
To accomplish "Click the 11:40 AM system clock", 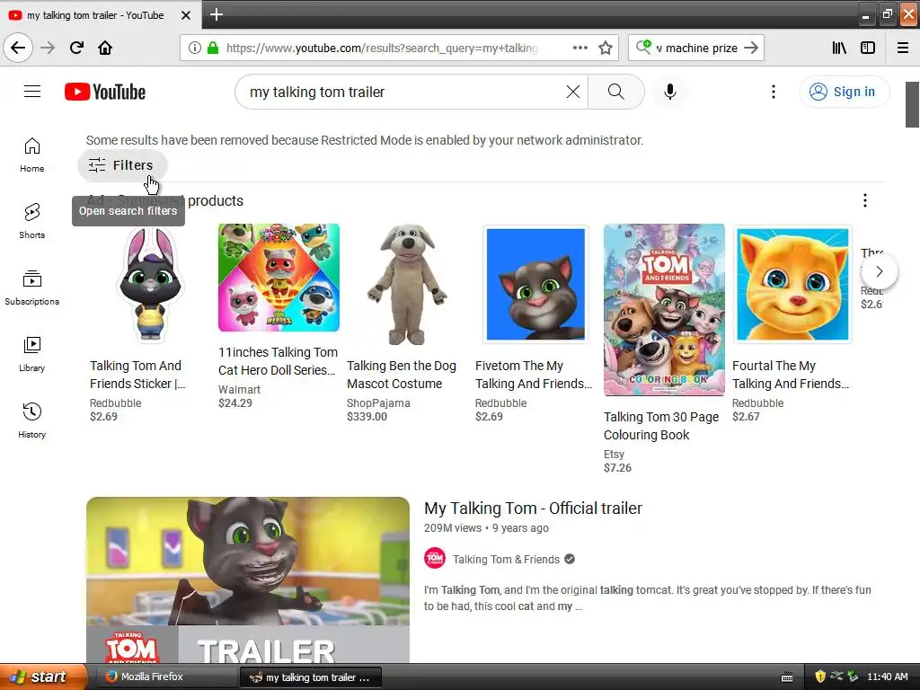I will (887, 677).
